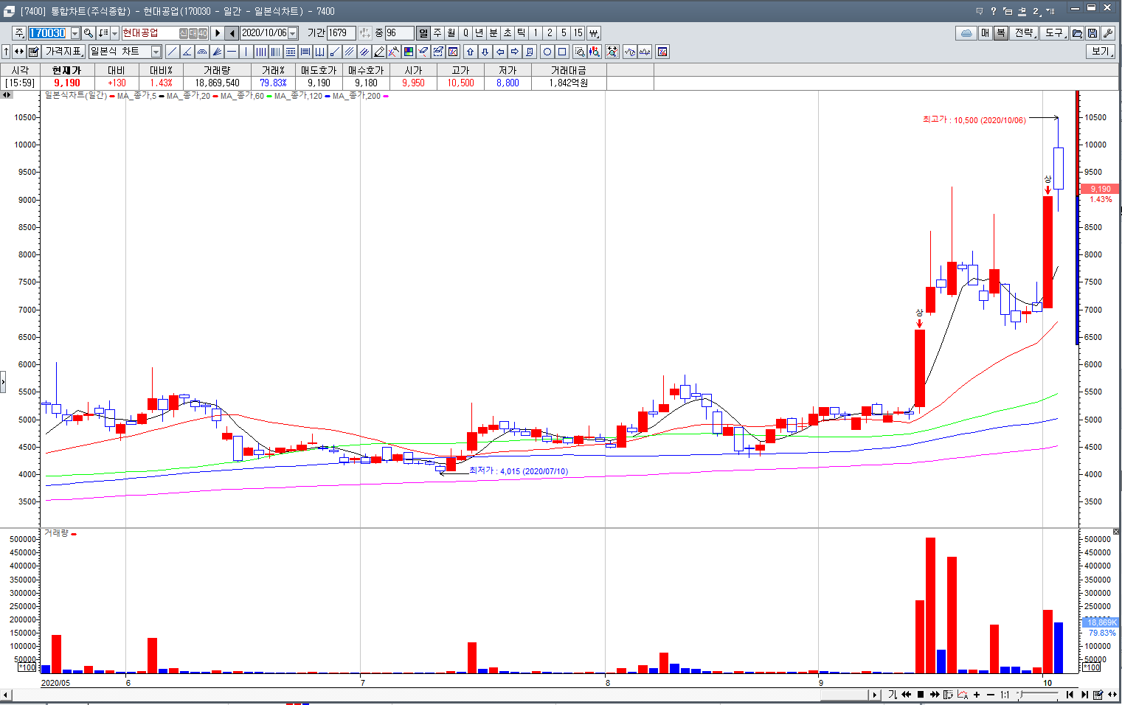Viewport: 1122px width, 705px height.
Task: Jump to first bar with skip-start icon
Action: point(1070,695)
